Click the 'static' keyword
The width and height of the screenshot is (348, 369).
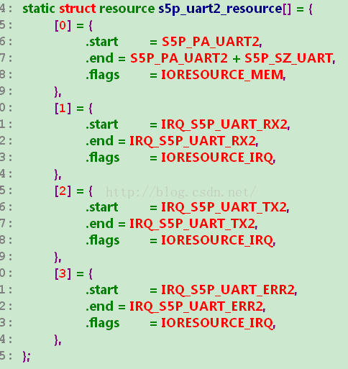point(39,9)
